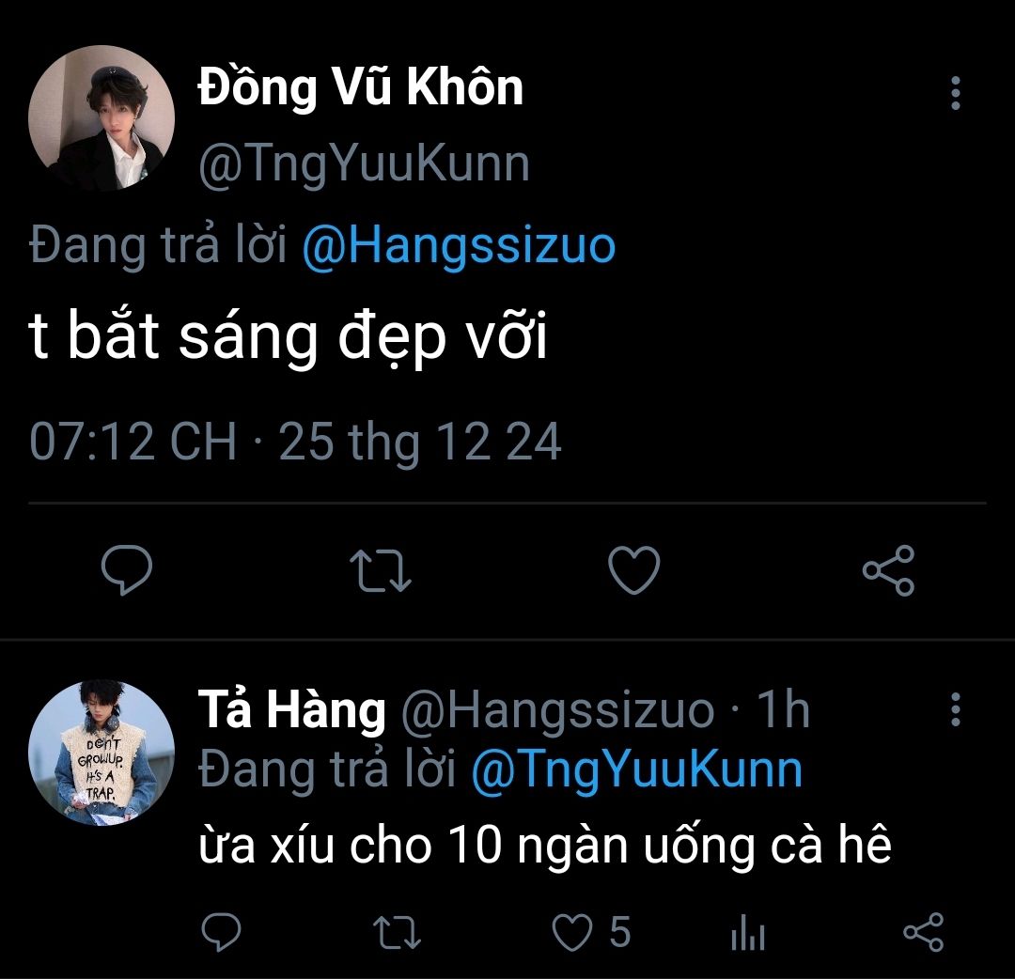This screenshot has height=979, width=1015.
Task: Like the tweet 't bắt sáng đẹp vỡi'
Action: [633, 570]
